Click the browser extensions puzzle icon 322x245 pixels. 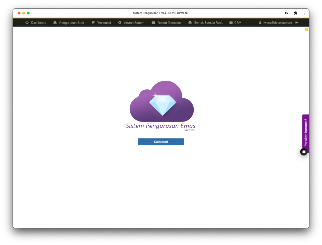(x=296, y=13)
